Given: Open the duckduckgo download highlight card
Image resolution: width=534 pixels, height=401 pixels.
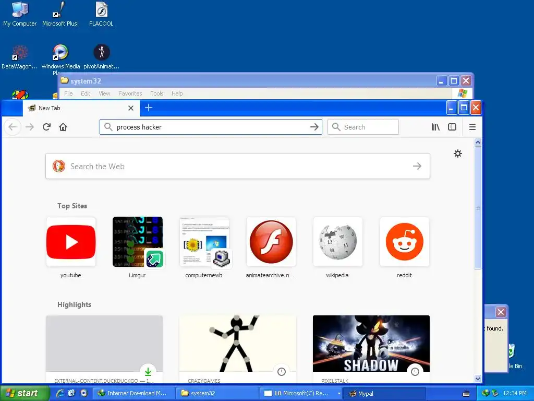Looking at the screenshot, I should click(104, 349).
